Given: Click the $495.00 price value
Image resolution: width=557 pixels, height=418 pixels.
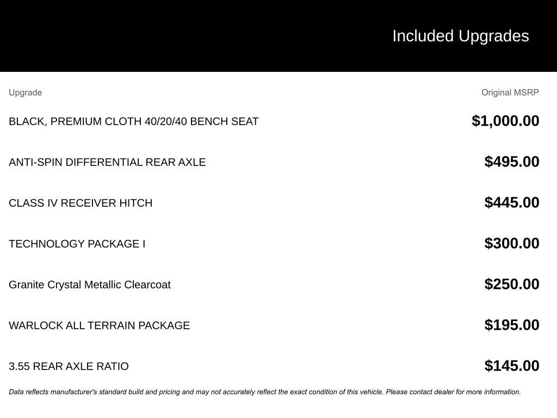Looking at the screenshot, I should pyautogui.click(x=512, y=162).
